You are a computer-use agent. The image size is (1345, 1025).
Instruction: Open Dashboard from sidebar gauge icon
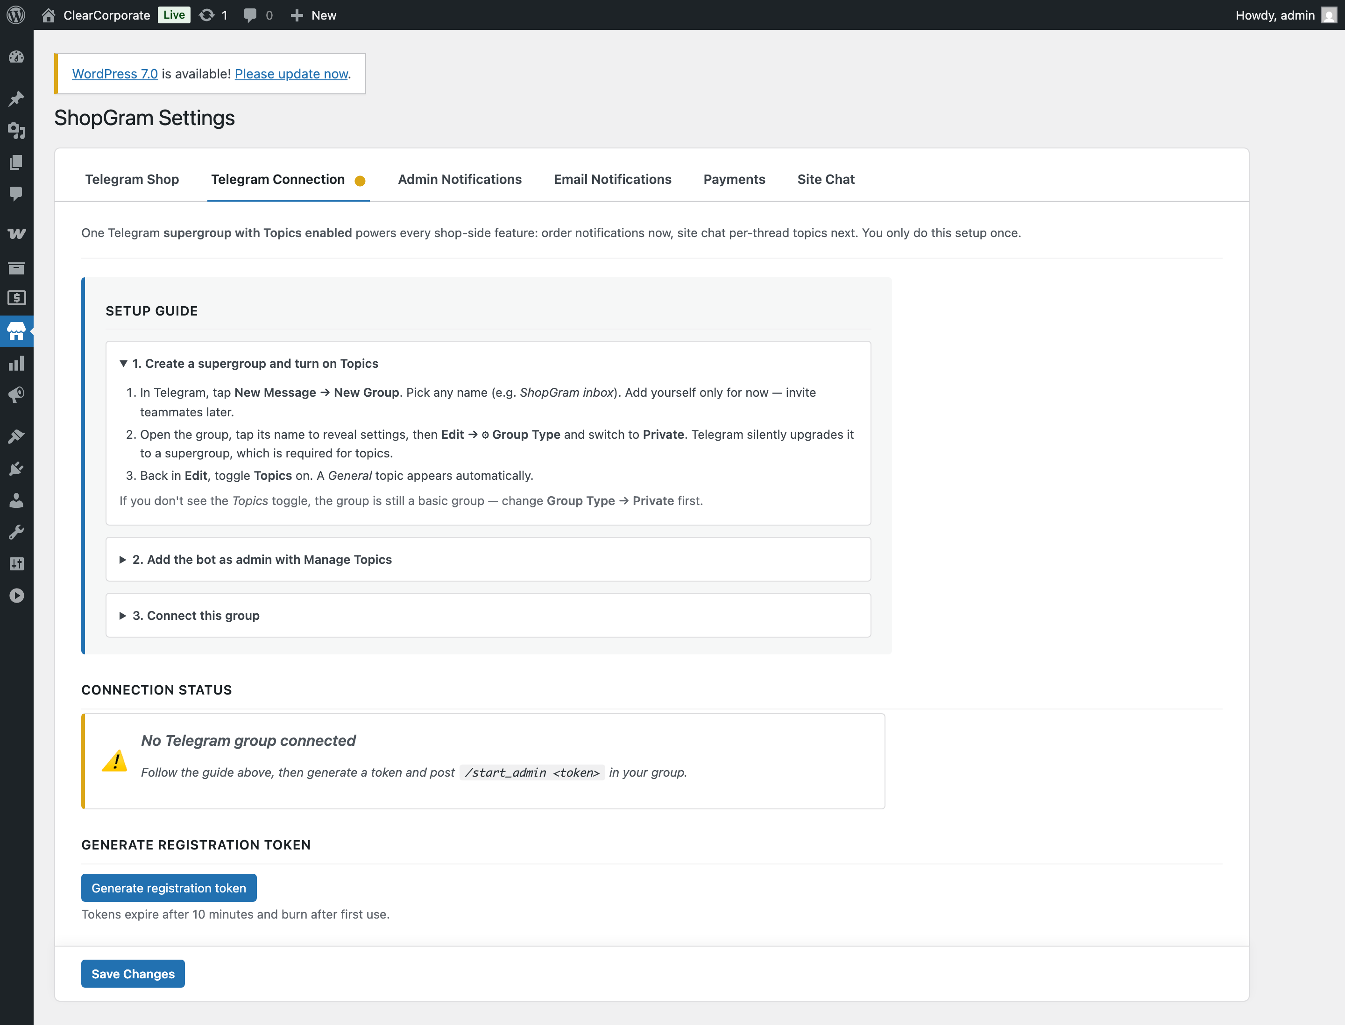16,57
